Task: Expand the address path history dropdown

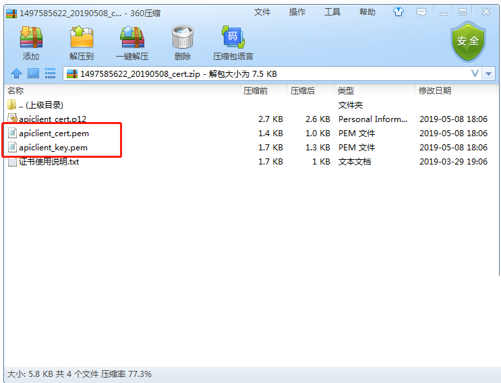Action: (474, 73)
